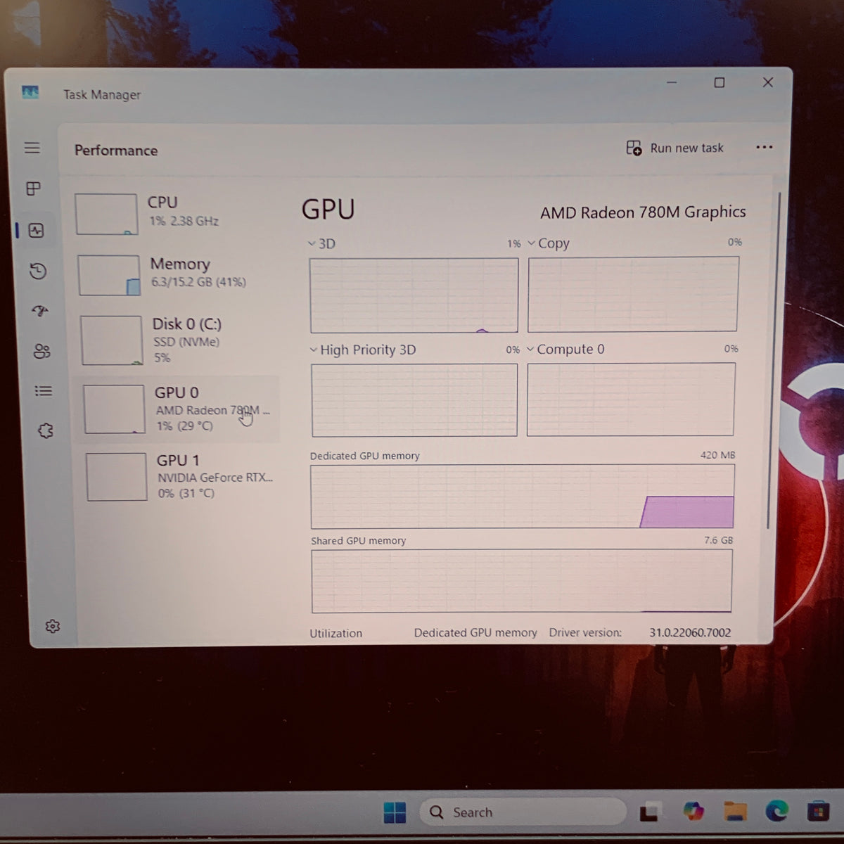
Task: Click the Copy engine usage graph
Action: point(633,294)
